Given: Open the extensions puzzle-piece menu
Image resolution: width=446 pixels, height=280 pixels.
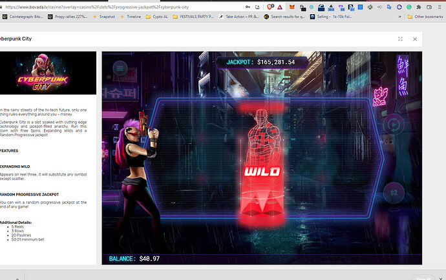Looking at the screenshot, I should pyautogui.click(x=419, y=7).
